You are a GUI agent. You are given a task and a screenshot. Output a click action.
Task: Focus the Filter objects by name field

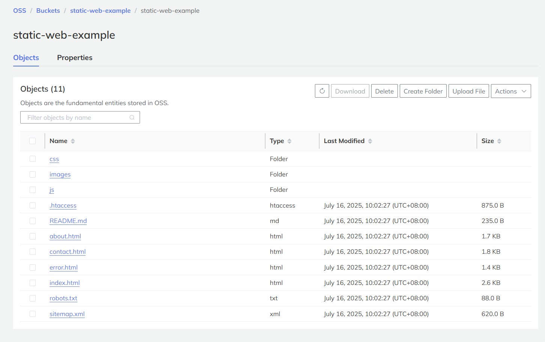[x=75, y=118]
